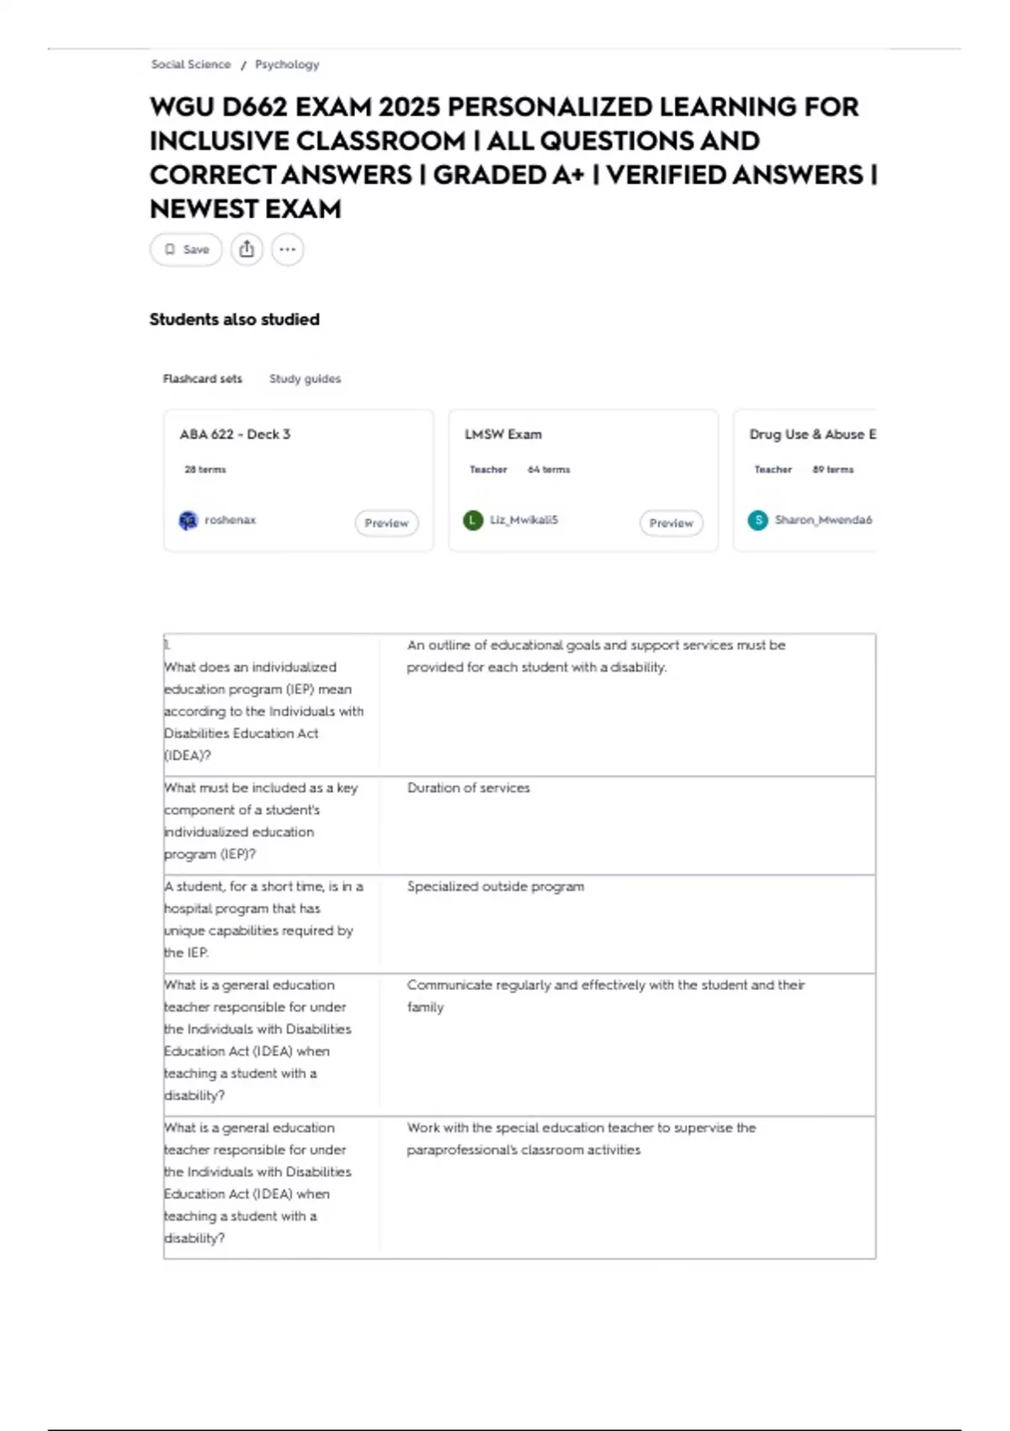Open the Psychology breadcrumb link
This screenshot has height=1431, width=1010.
pos(287,64)
